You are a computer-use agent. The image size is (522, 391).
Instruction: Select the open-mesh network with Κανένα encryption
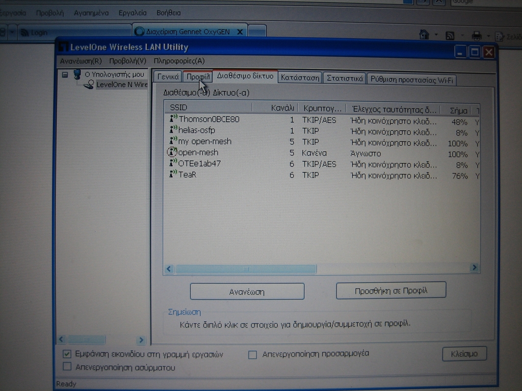click(322, 153)
